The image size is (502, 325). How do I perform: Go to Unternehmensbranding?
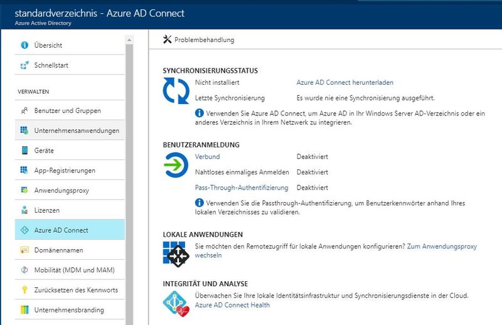click(70, 310)
